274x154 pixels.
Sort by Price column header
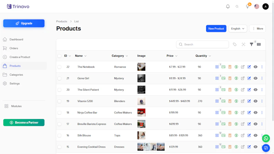tap(172, 56)
